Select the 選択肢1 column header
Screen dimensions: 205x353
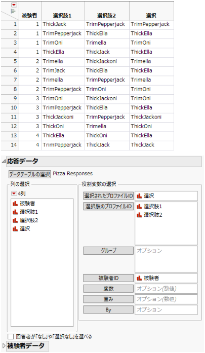[x=62, y=16]
